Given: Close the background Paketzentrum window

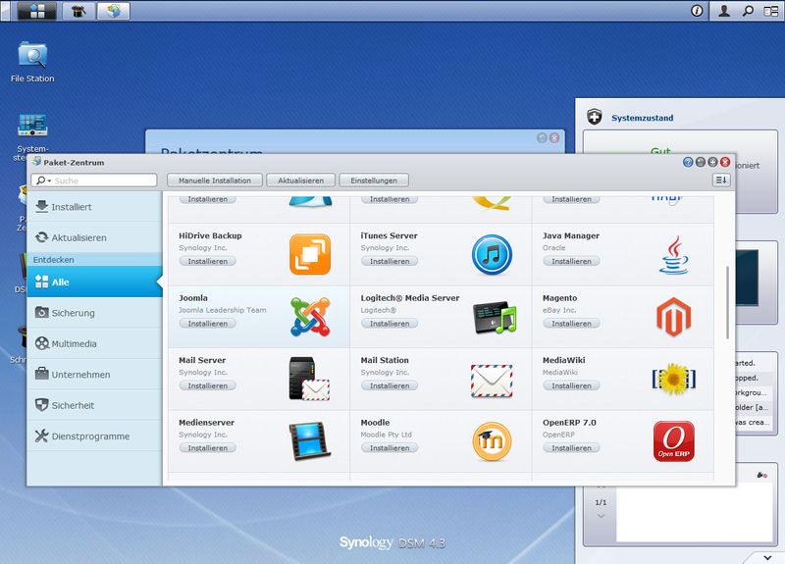Looking at the screenshot, I should tap(554, 137).
